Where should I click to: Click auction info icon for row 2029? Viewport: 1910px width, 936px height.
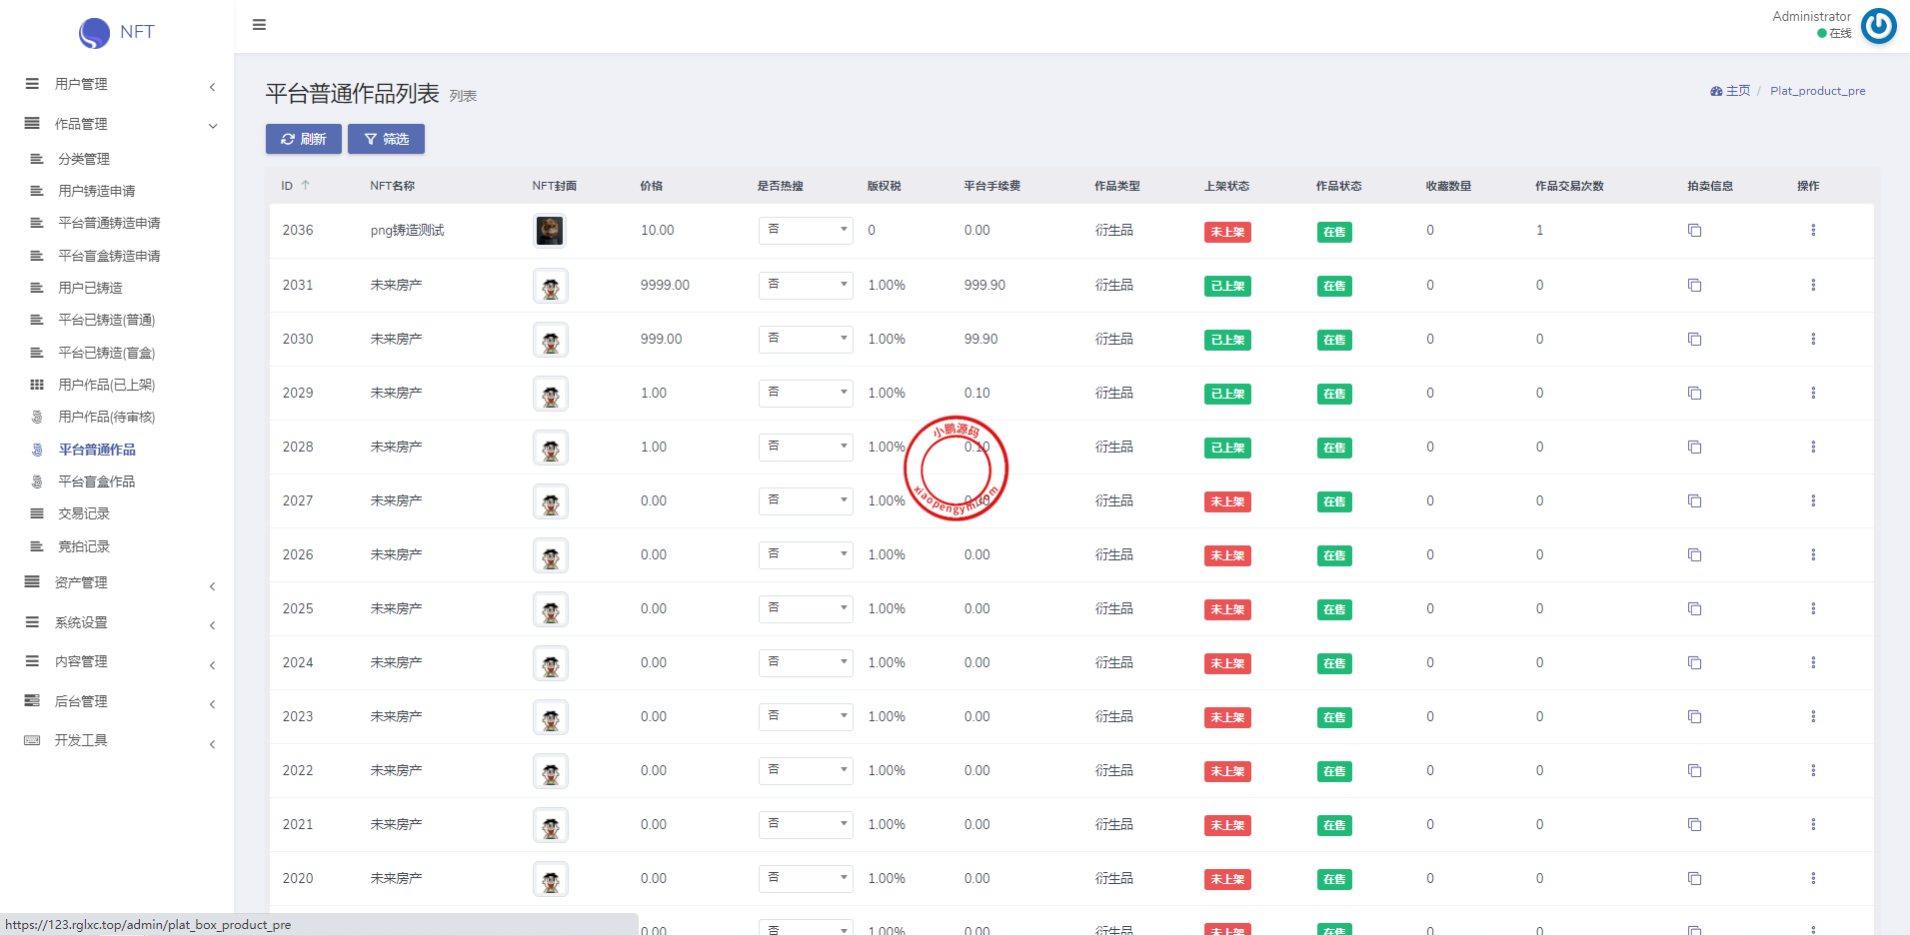[1694, 394]
